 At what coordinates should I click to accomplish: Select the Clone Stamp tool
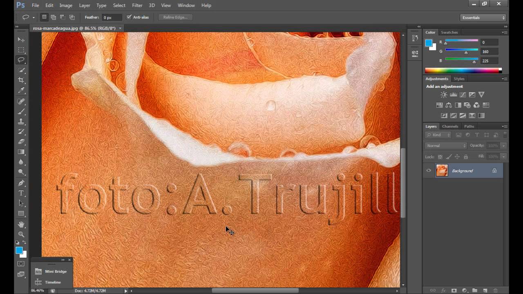point(21,121)
